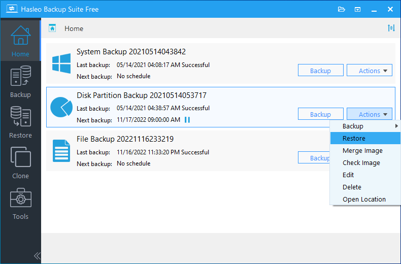401x264 pixels.
Task: Choose Open Location from Actions menu
Action: (365, 200)
